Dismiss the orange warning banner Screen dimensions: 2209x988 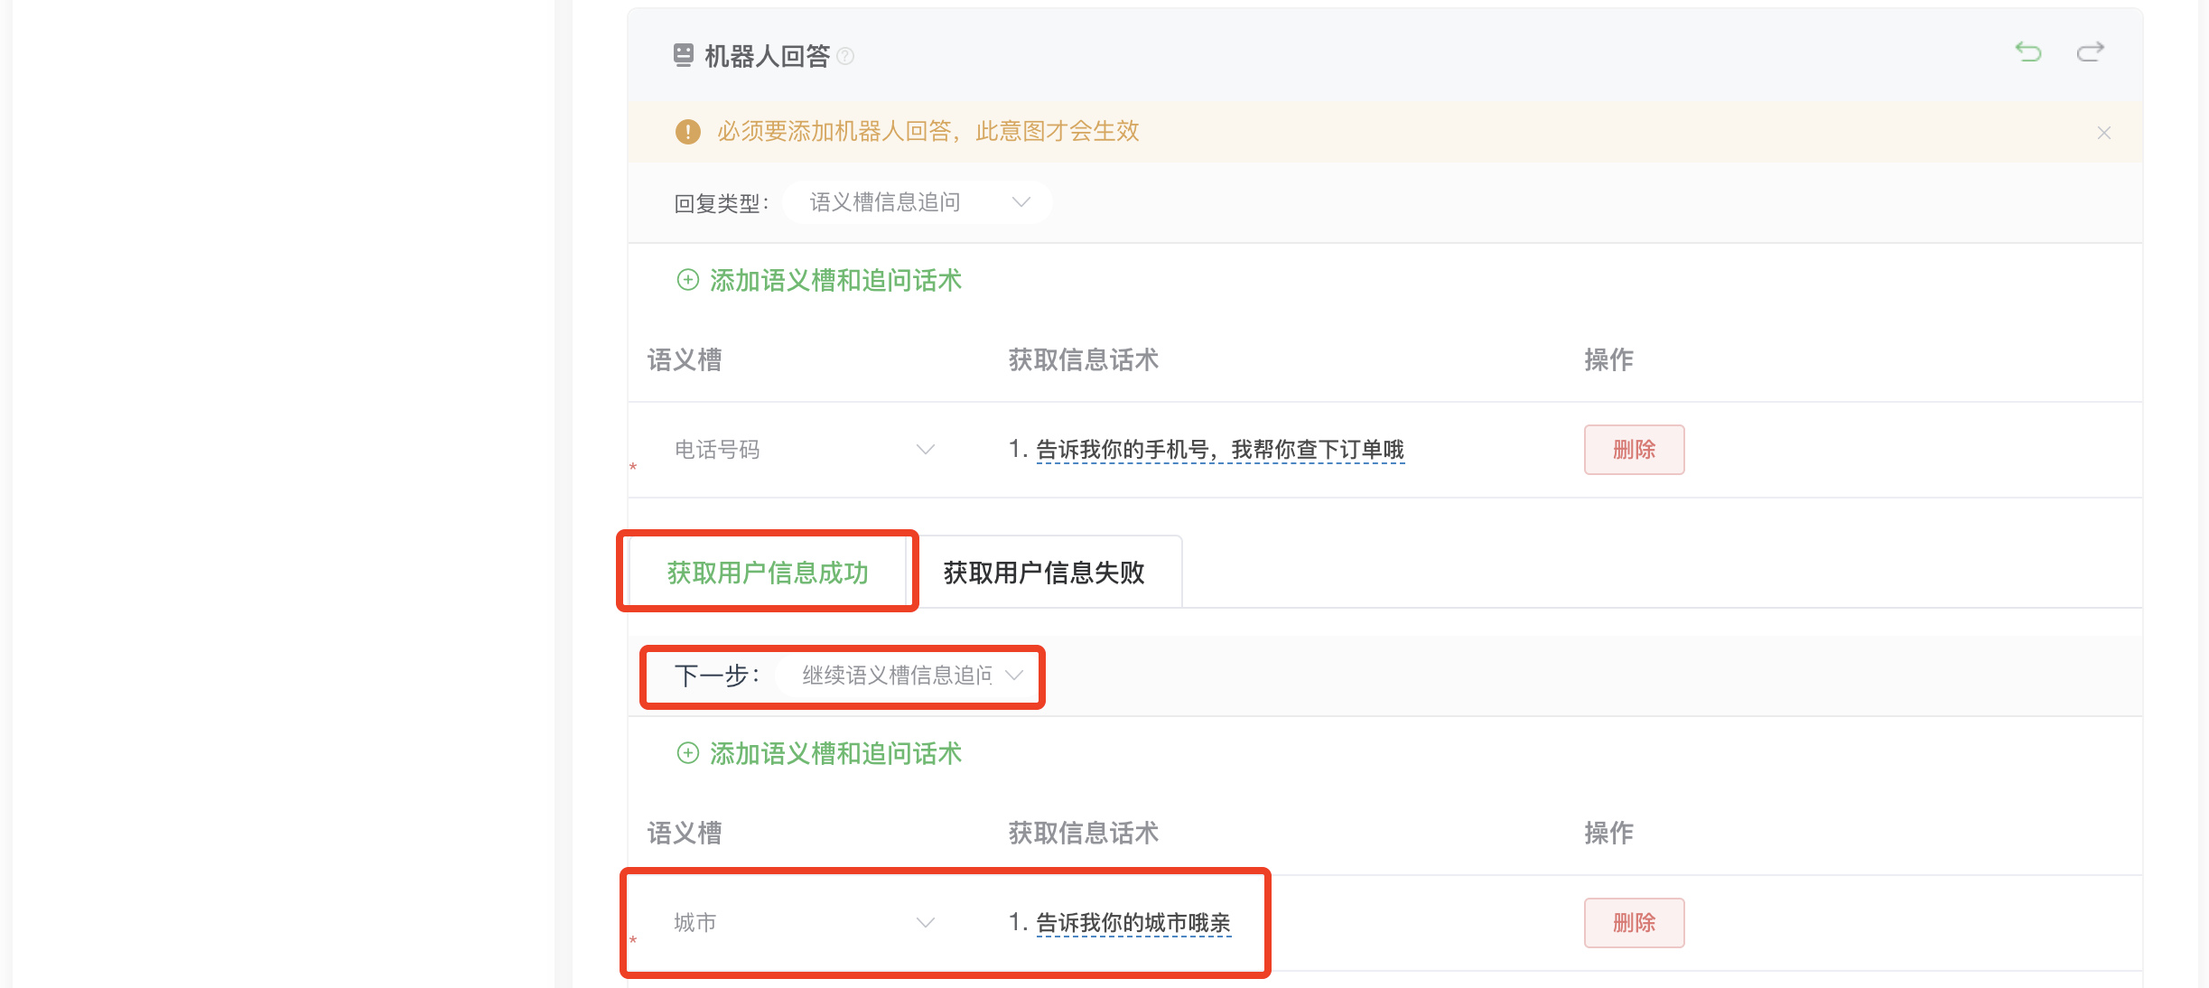(2104, 133)
